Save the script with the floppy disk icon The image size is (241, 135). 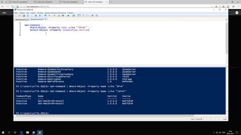click(x=24, y=16)
